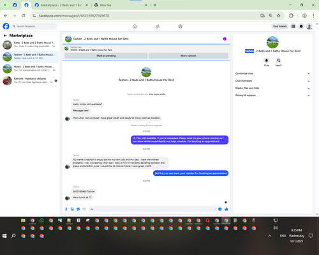Expand Media, files and links section

(272, 88)
